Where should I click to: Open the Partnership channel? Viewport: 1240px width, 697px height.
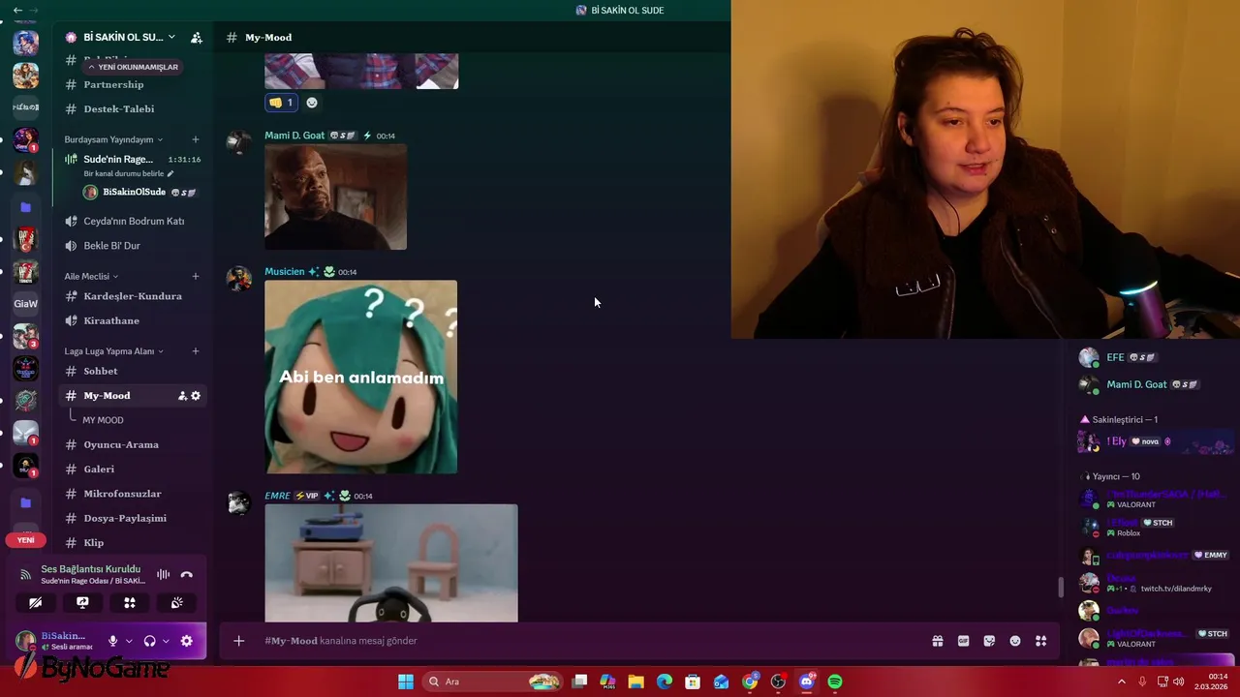click(x=113, y=84)
